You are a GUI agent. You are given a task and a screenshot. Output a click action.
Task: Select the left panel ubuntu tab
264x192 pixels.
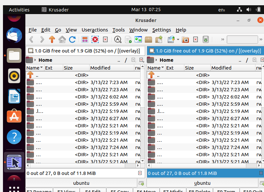[81, 183]
